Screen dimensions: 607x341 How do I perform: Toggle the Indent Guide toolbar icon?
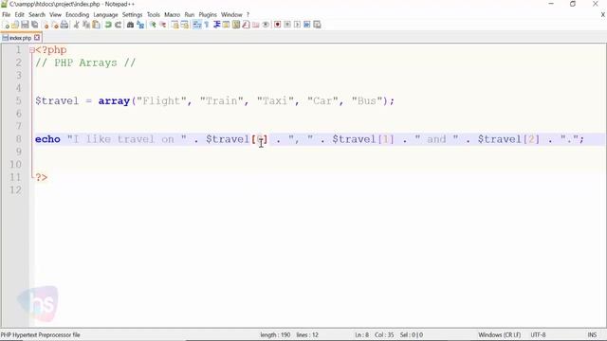[216, 25]
